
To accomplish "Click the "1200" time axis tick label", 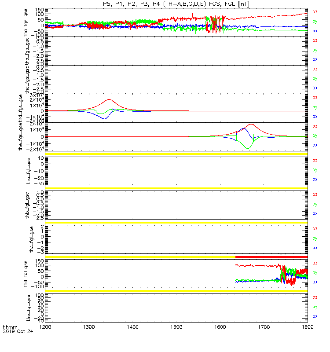I will coord(45,327).
